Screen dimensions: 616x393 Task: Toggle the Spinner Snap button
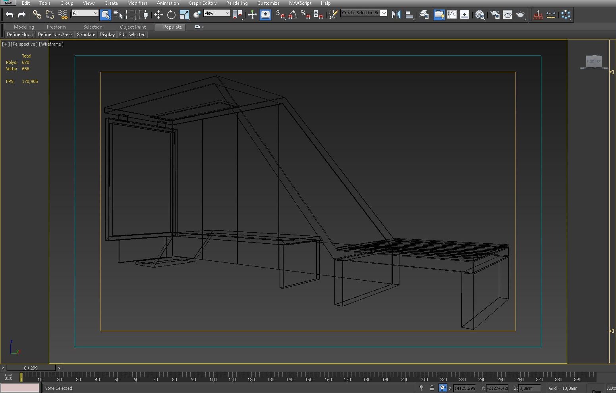pos(318,15)
